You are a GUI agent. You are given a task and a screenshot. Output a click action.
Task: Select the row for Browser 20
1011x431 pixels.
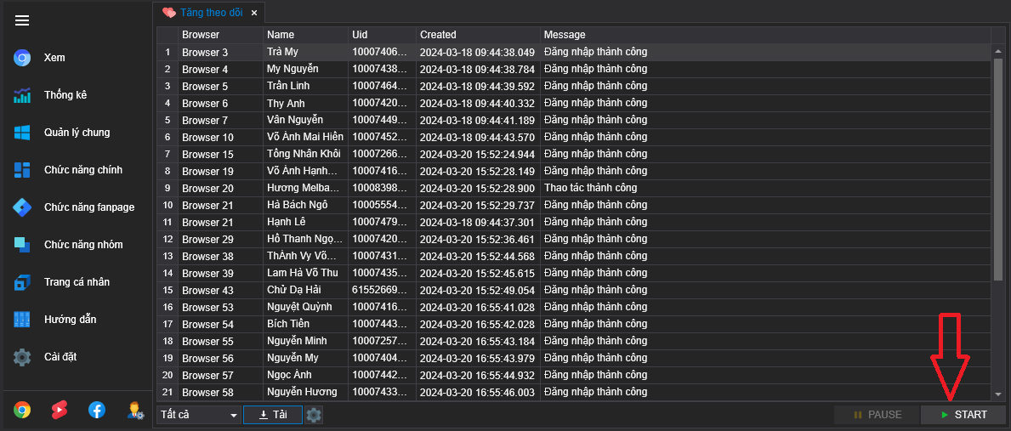click(x=207, y=188)
